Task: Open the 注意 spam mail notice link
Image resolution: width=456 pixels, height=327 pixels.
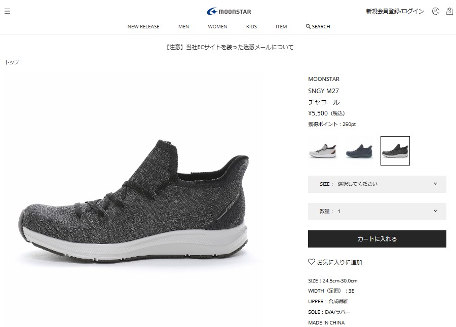Action: 230,47
